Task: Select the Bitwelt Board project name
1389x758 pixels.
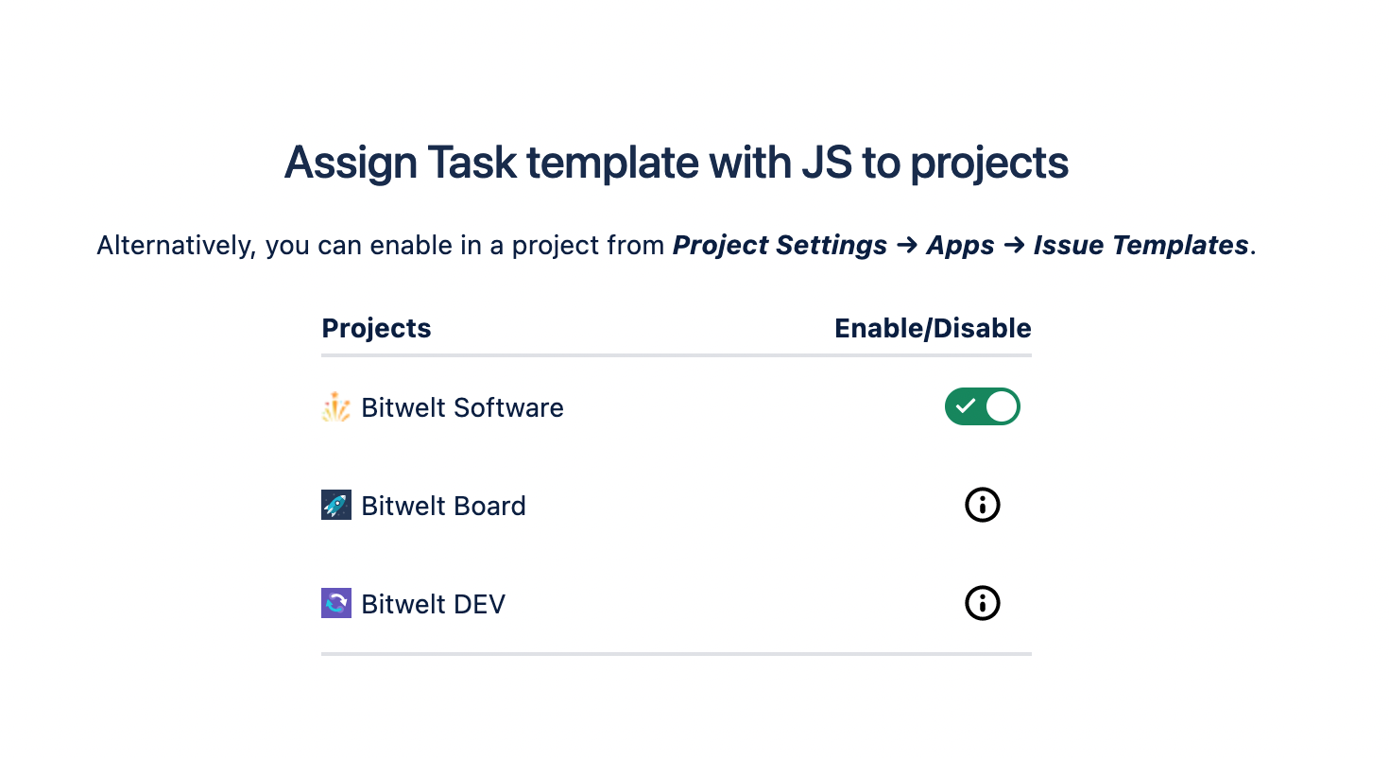Action: [x=443, y=506]
